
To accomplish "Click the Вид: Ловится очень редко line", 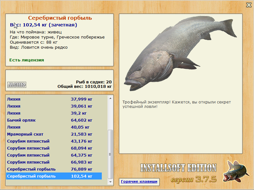I will coord(39,47).
